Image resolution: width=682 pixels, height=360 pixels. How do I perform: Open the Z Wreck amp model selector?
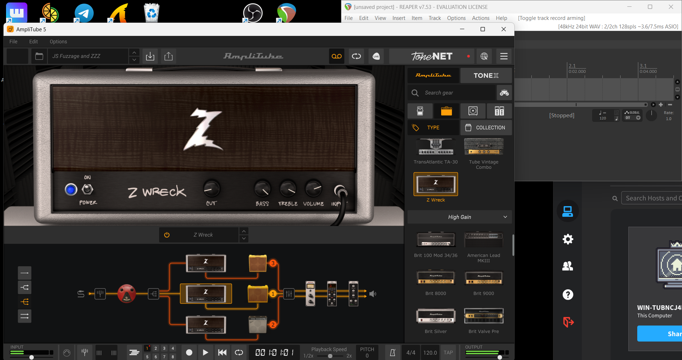point(203,235)
